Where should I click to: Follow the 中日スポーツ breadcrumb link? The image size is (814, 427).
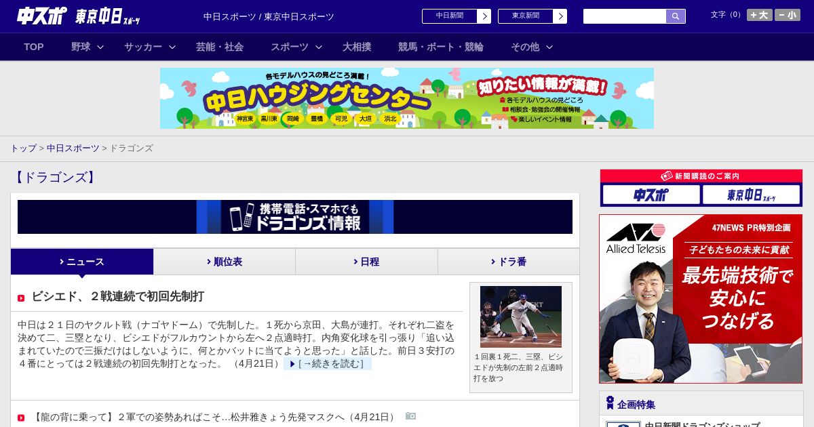(x=73, y=148)
